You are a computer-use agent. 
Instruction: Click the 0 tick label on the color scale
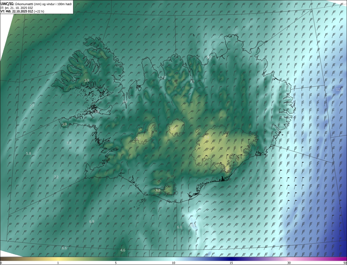(x=1, y=263)
